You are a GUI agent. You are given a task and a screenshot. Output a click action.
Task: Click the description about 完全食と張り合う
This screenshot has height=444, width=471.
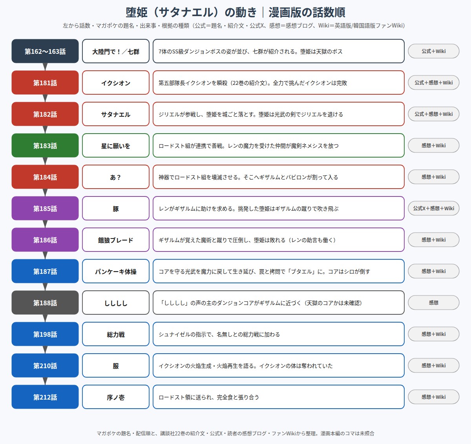click(x=279, y=397)
